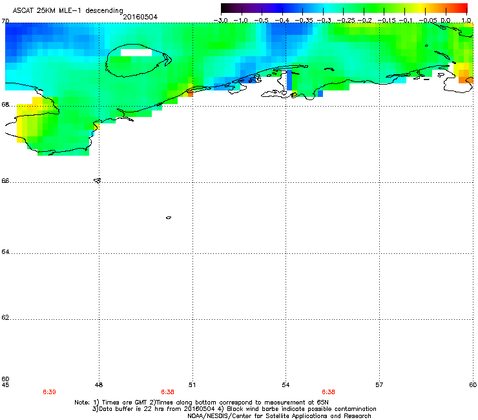Image resolution: width=478 pixels, height=420 pixels.
Task: Click the -3.0 color scale label
Action: coord(220,21)
